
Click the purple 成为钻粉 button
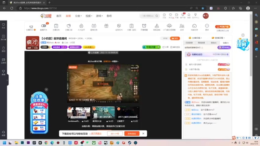(224, 47)
